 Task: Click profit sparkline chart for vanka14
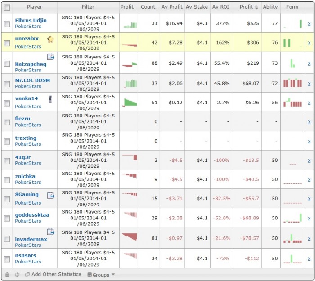point(130,103)
